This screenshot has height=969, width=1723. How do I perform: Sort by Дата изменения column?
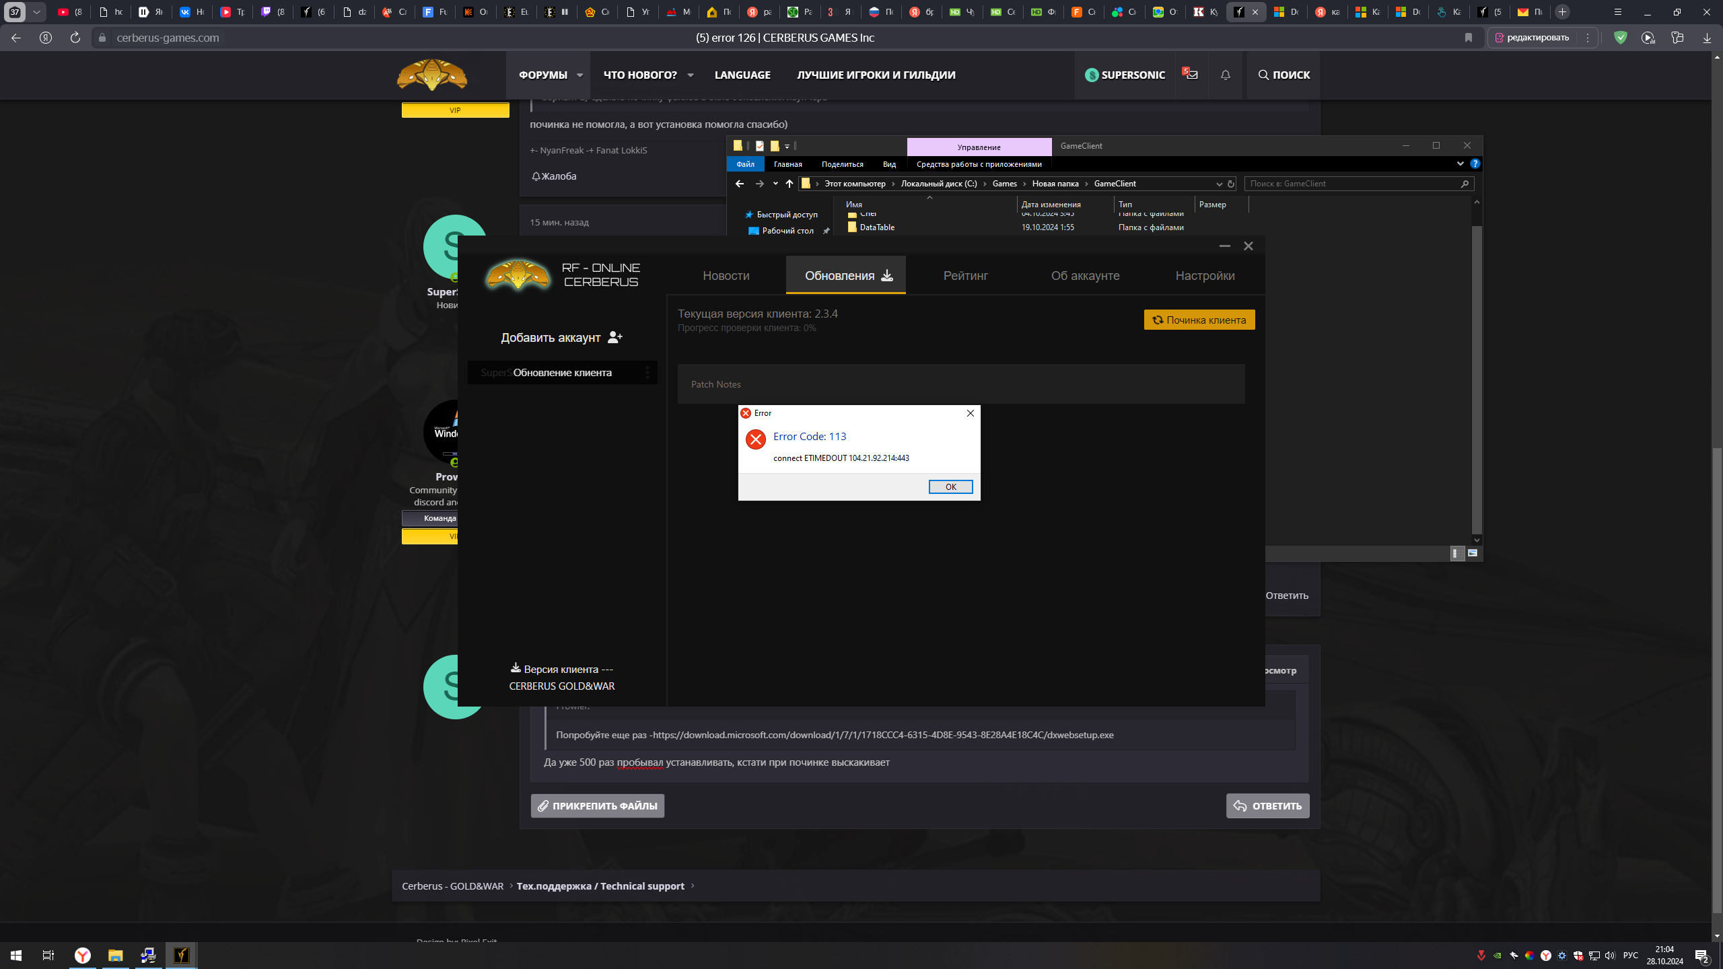click(x=1051, y=204)
